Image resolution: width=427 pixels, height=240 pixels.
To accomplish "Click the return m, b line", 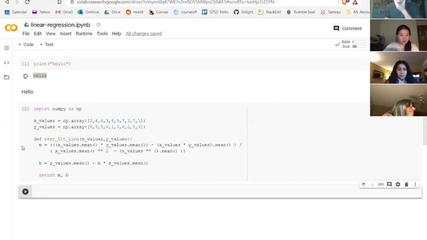I will pos(53,175).
